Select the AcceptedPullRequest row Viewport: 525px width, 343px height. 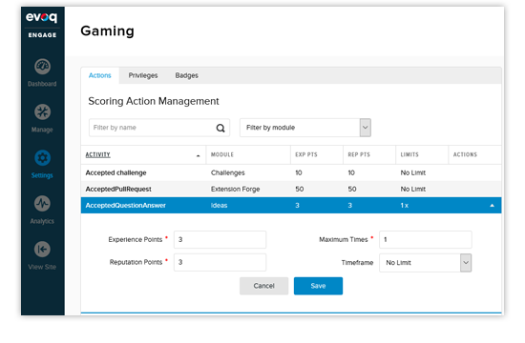pos(291,189)
